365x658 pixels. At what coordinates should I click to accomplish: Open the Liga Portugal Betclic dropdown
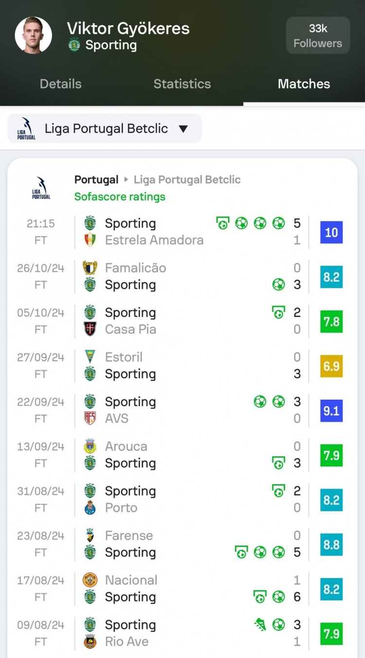point(105,129)
